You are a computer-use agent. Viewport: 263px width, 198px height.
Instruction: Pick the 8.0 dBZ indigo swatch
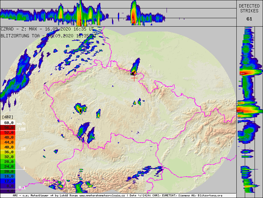(8, 186)
